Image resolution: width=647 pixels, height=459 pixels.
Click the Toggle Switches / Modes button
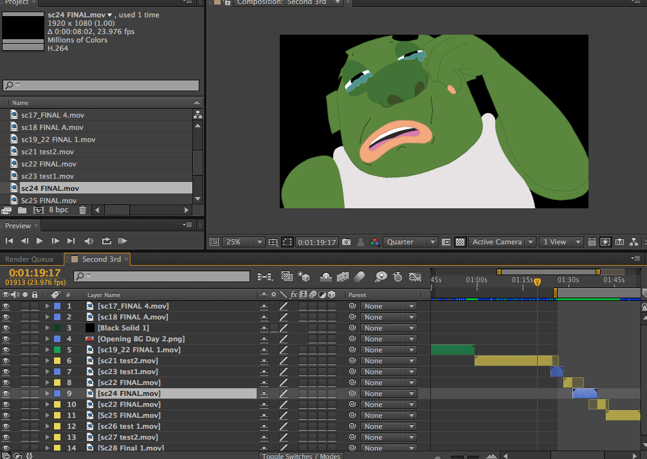point(300,455)
